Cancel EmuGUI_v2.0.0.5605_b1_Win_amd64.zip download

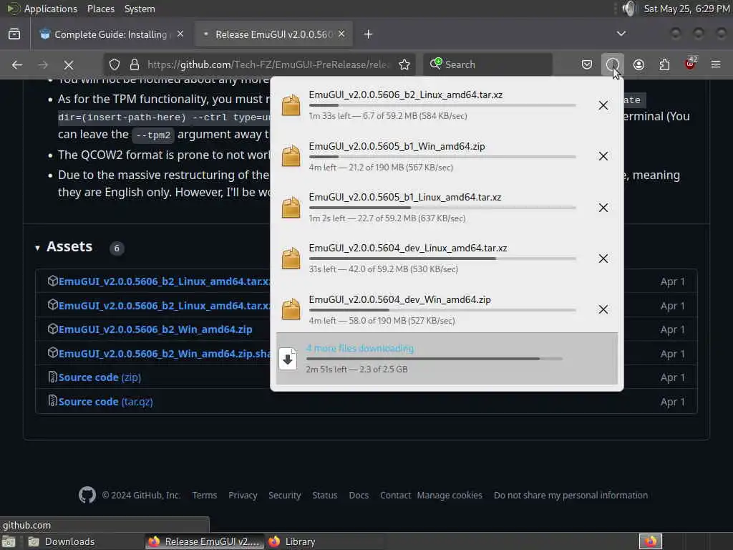pos(603,155)
